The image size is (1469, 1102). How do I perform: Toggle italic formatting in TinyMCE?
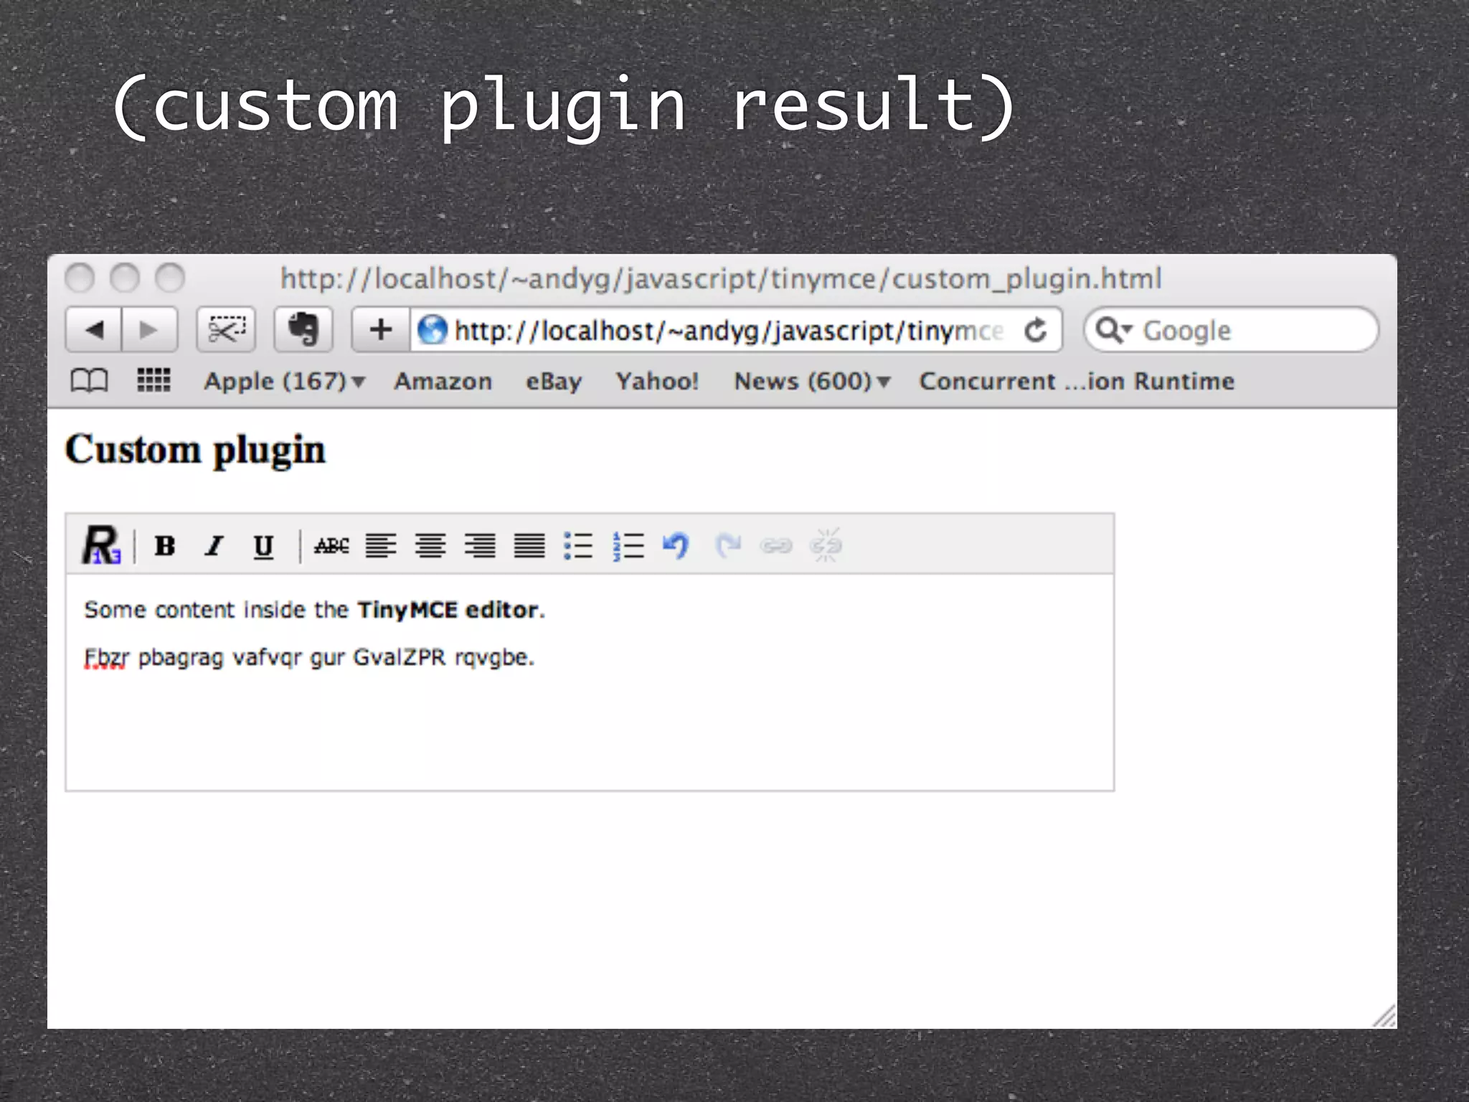pyautogui.click(x=214, y=546)
